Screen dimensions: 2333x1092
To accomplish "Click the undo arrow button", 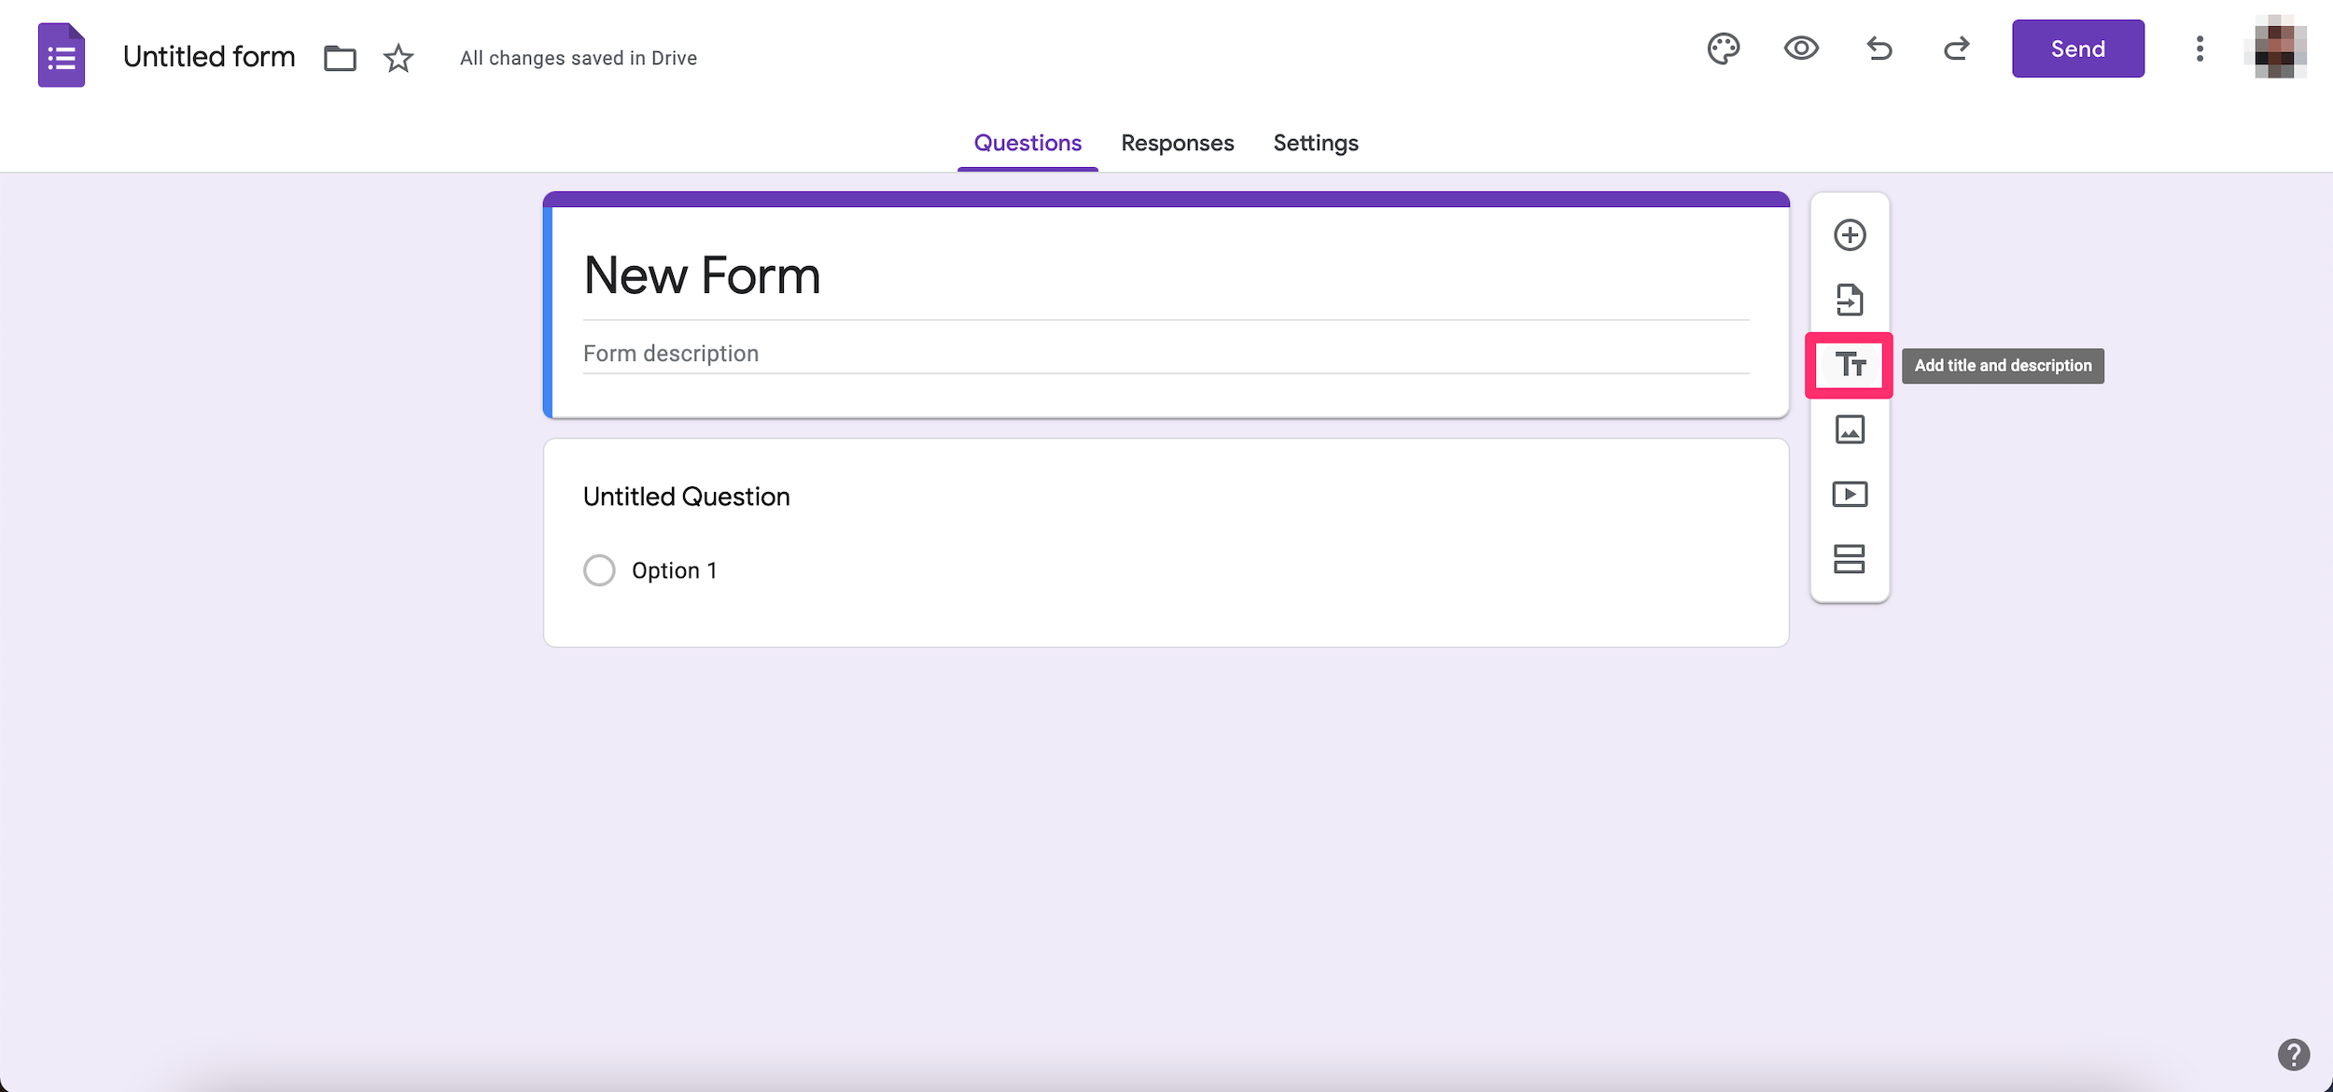I will (x=1878, y=48).
